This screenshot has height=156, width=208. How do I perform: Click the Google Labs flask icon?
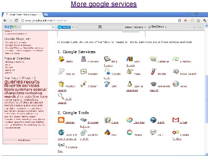click(x=107, y=71)
